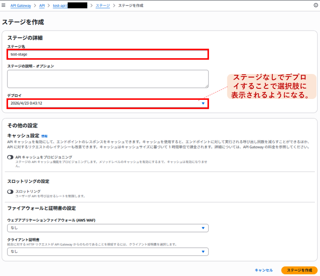Open the 情報 link beside キャッシュ設定
The image size is (320, 276).
(44, 136)
